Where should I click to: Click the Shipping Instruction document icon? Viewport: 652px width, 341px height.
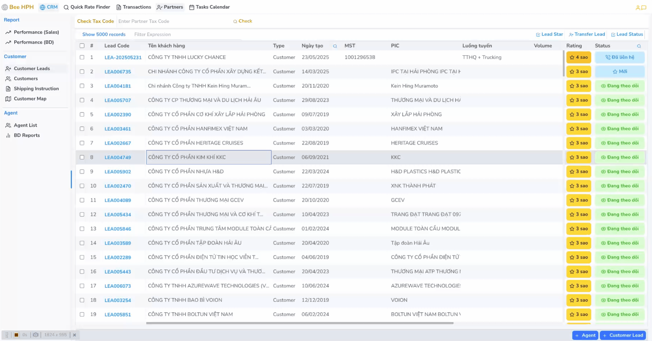(8, 89)
